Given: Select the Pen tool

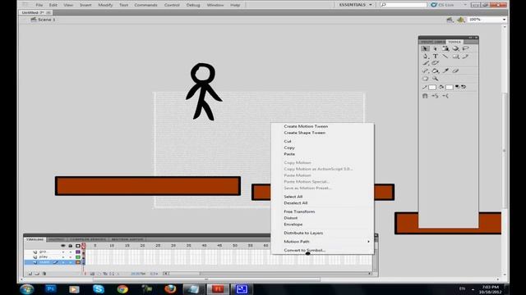Looking at the screenshot, I should (425, 57).
